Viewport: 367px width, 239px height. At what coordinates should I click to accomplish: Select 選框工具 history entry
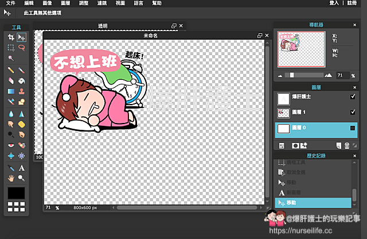coord(296,163)
